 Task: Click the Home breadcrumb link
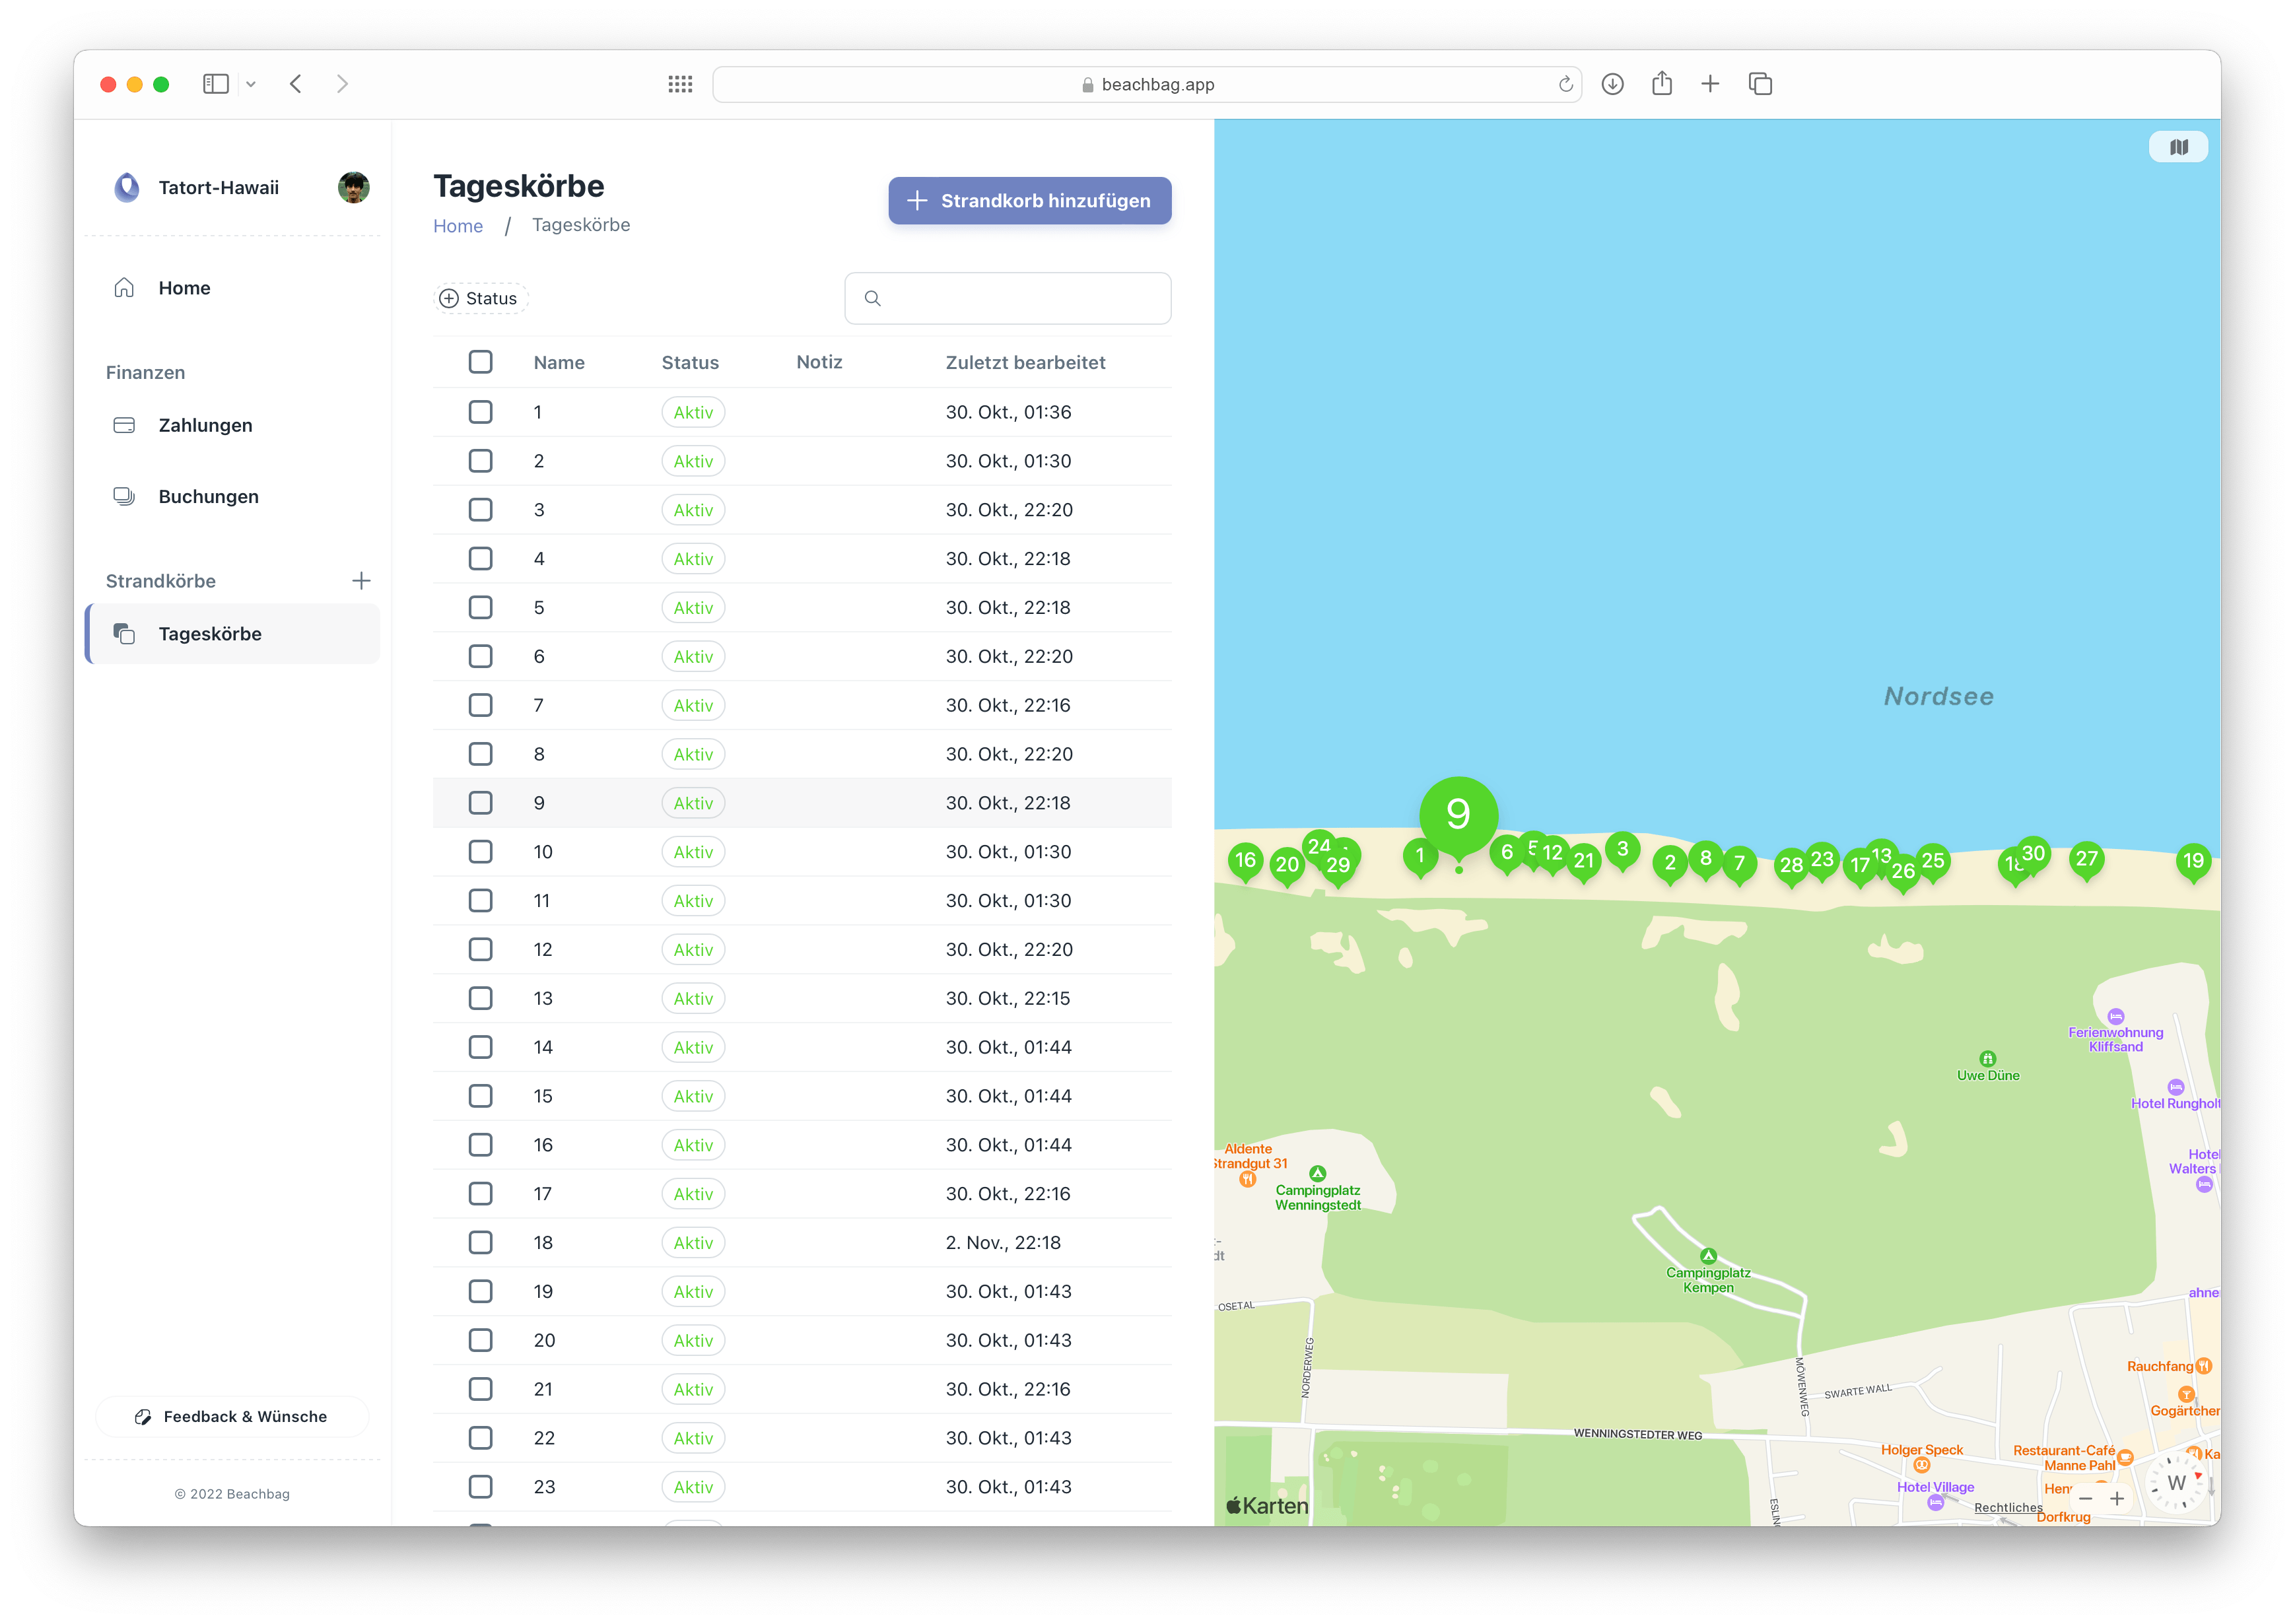(x=457, y=226)
